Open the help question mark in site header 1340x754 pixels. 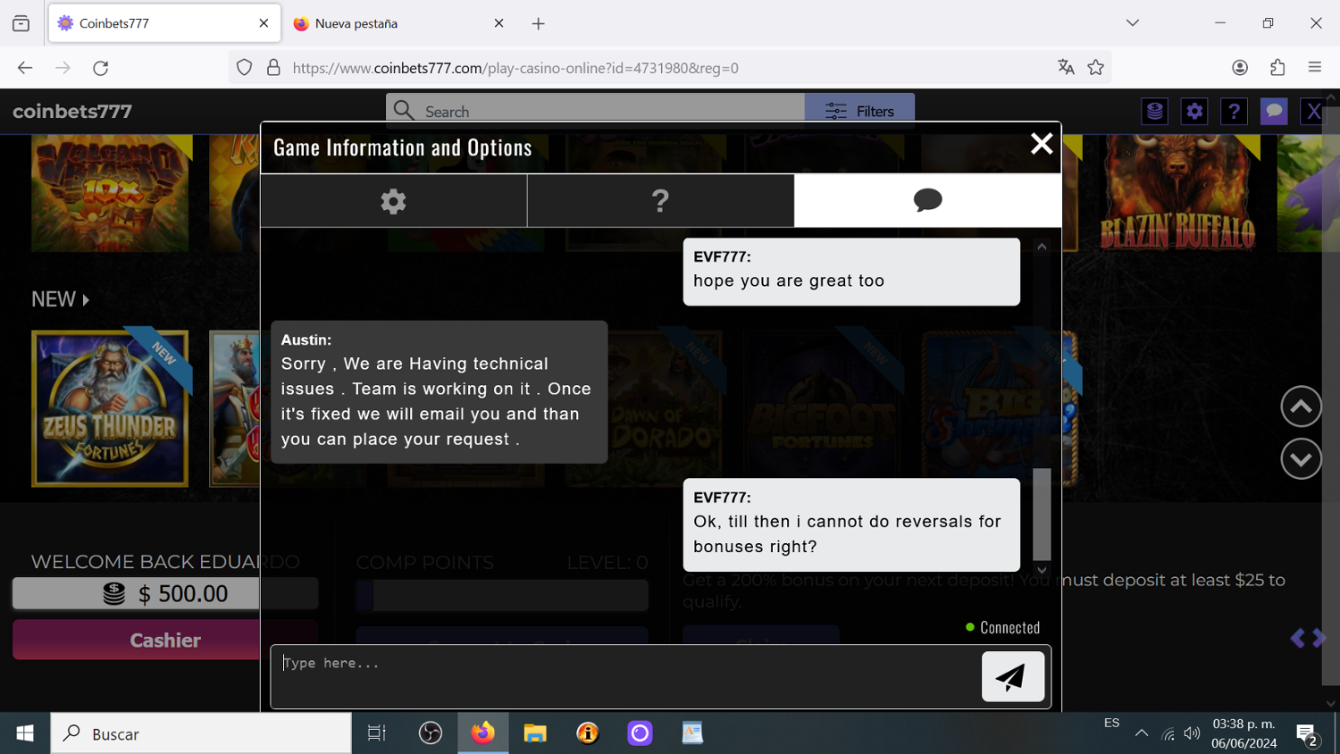coord(1234,112)
